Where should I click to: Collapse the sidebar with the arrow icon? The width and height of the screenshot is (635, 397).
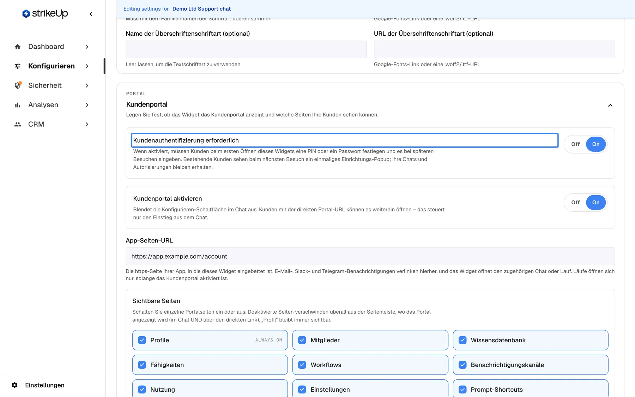pos(91,14)
